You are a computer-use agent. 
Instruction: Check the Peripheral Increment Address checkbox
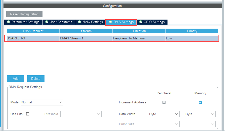[x=164, y=102]
